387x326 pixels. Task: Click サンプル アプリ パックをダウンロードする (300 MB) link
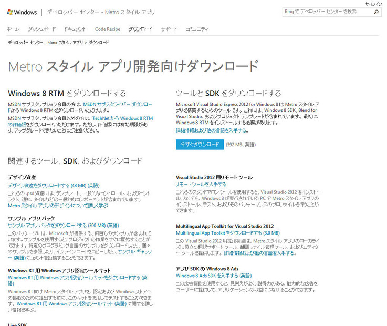click(63, 226)
